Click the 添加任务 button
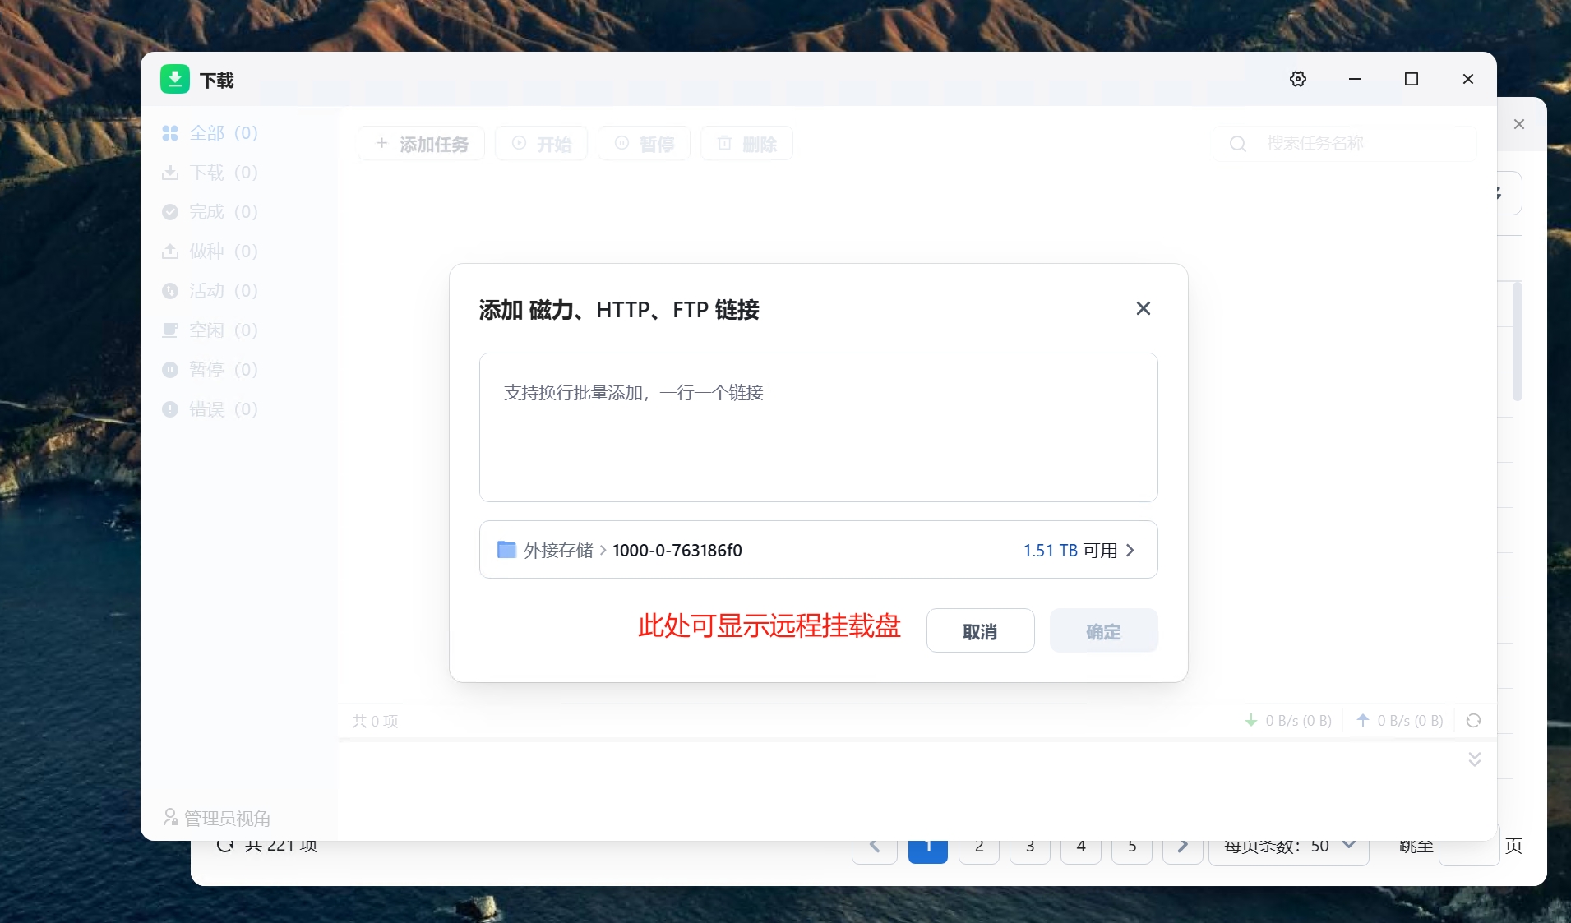 tap(421, 144)
